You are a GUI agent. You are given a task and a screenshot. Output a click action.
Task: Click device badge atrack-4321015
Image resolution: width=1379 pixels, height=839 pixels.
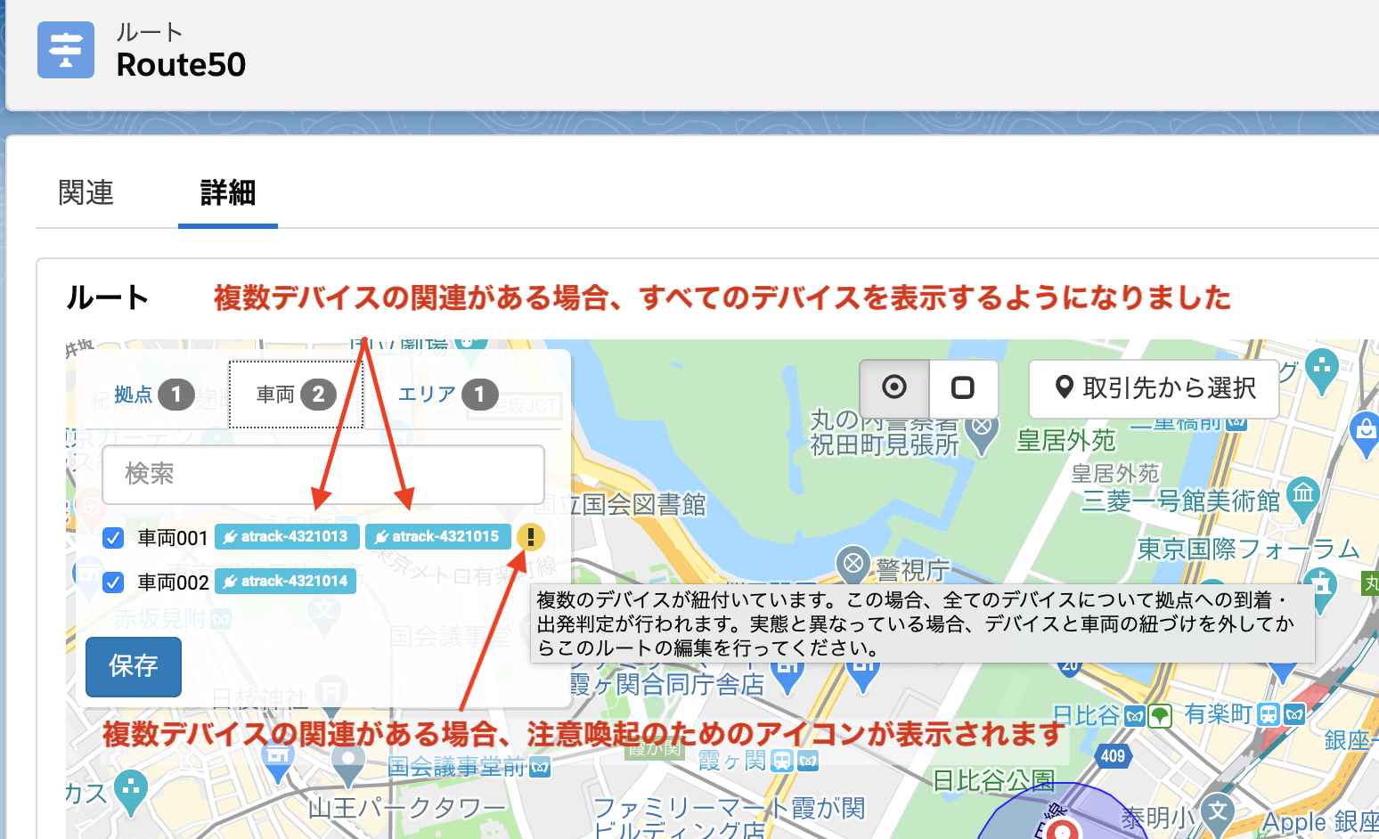437,537
